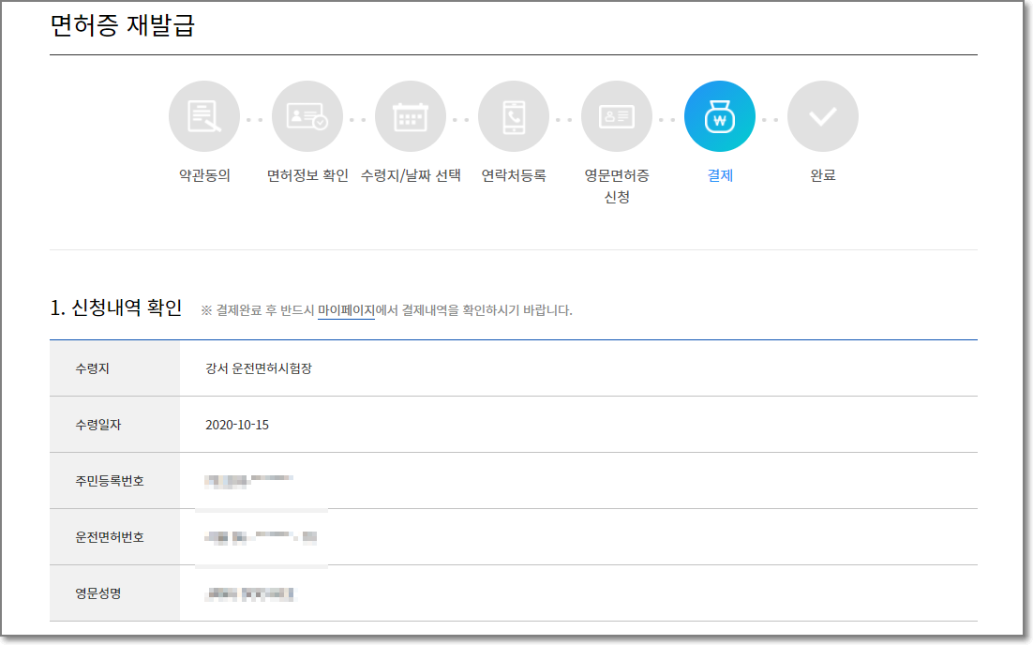The image size is (1033, 645).
Task: Click the 운전면허번호 row header cell
Action: (x=114, y=537)
